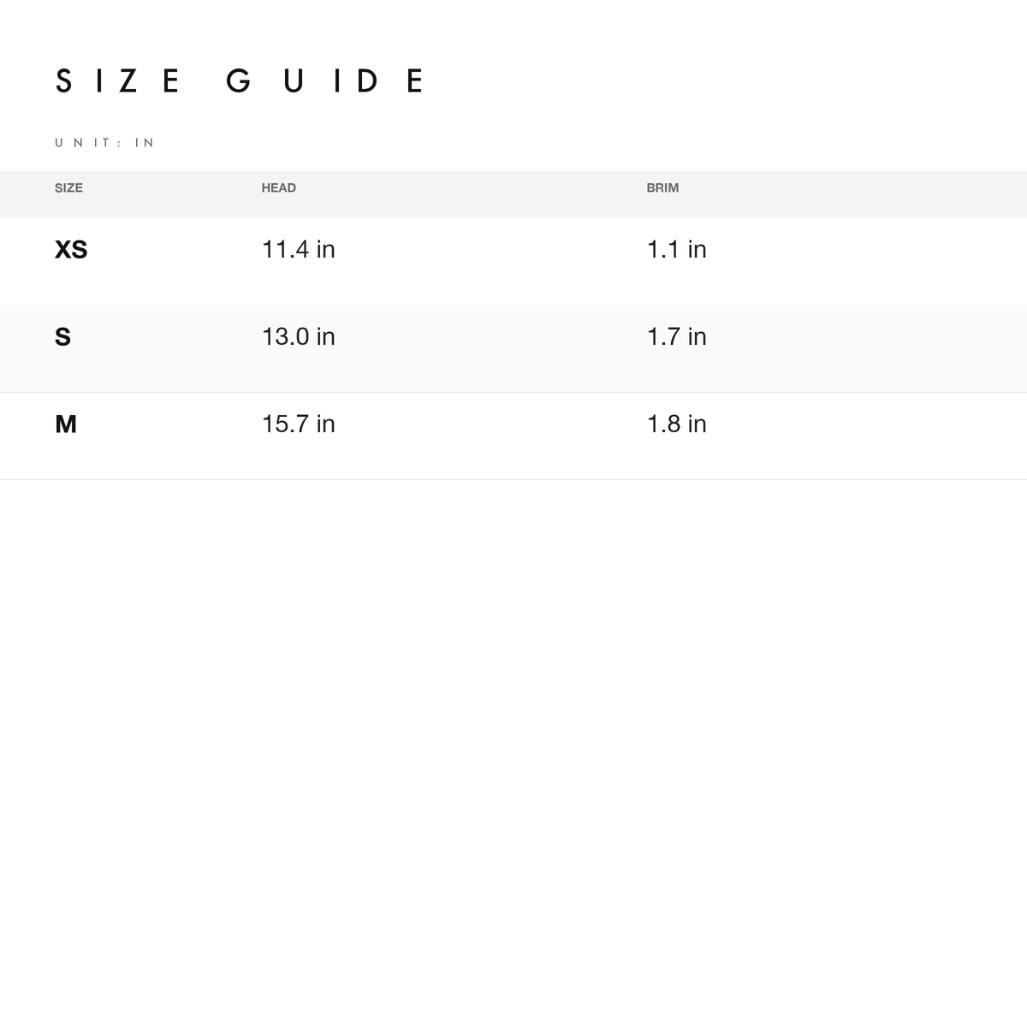The image size is (1027, 1027).
Task: Select the XS size row label
Action: click(71, 250)
